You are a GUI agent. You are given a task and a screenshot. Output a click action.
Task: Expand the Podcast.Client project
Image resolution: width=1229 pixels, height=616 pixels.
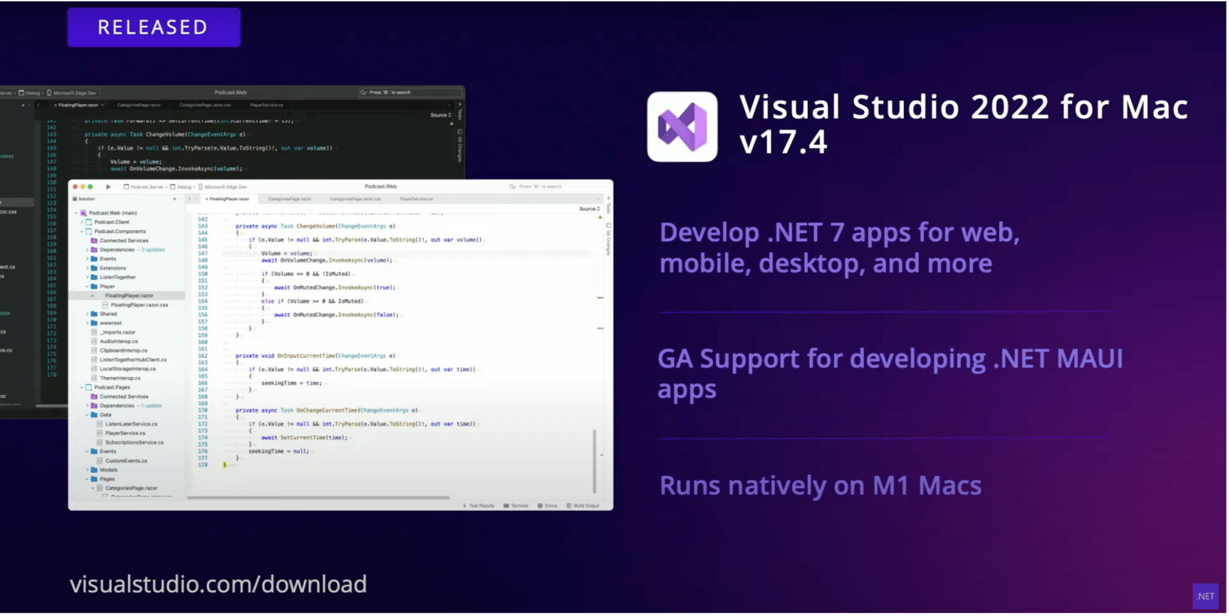pos(82,222)
